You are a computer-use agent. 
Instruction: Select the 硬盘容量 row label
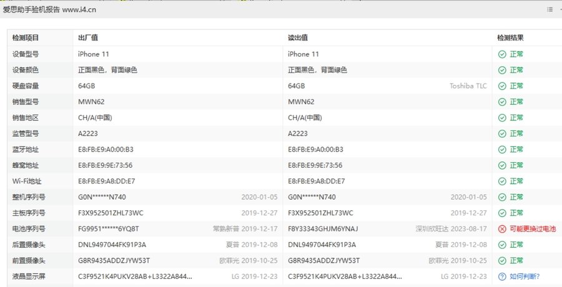(26, 86)
